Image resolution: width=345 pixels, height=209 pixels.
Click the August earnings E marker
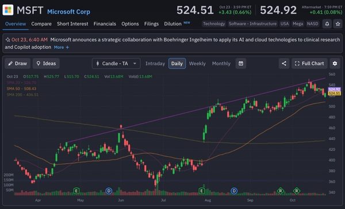point(202,191)
